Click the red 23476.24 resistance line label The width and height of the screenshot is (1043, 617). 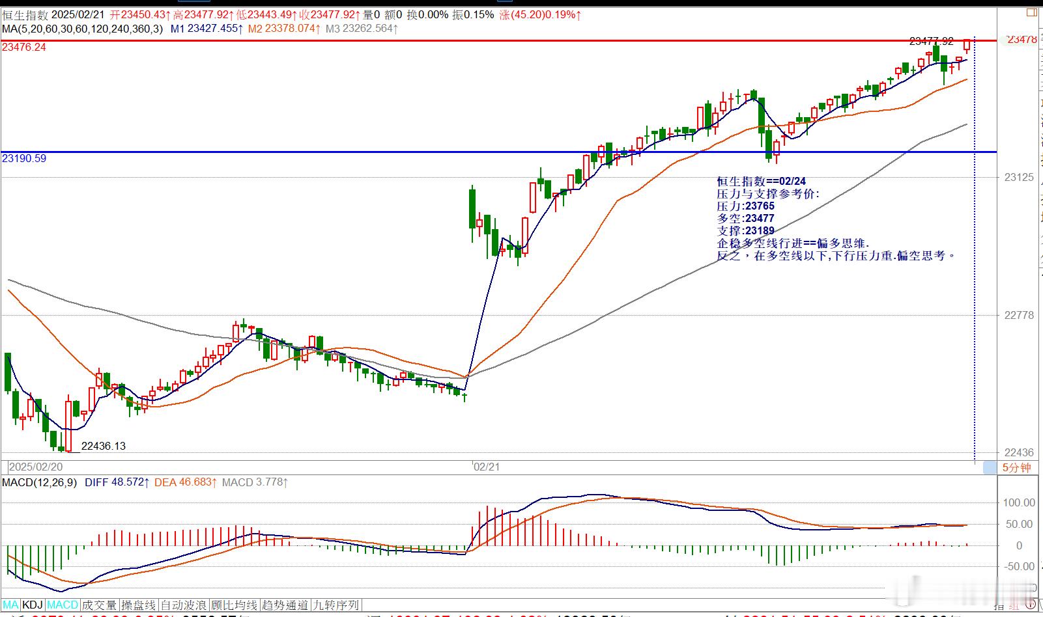(24, 47)
